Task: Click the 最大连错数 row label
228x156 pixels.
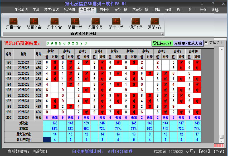Action: tap(23, 140)
